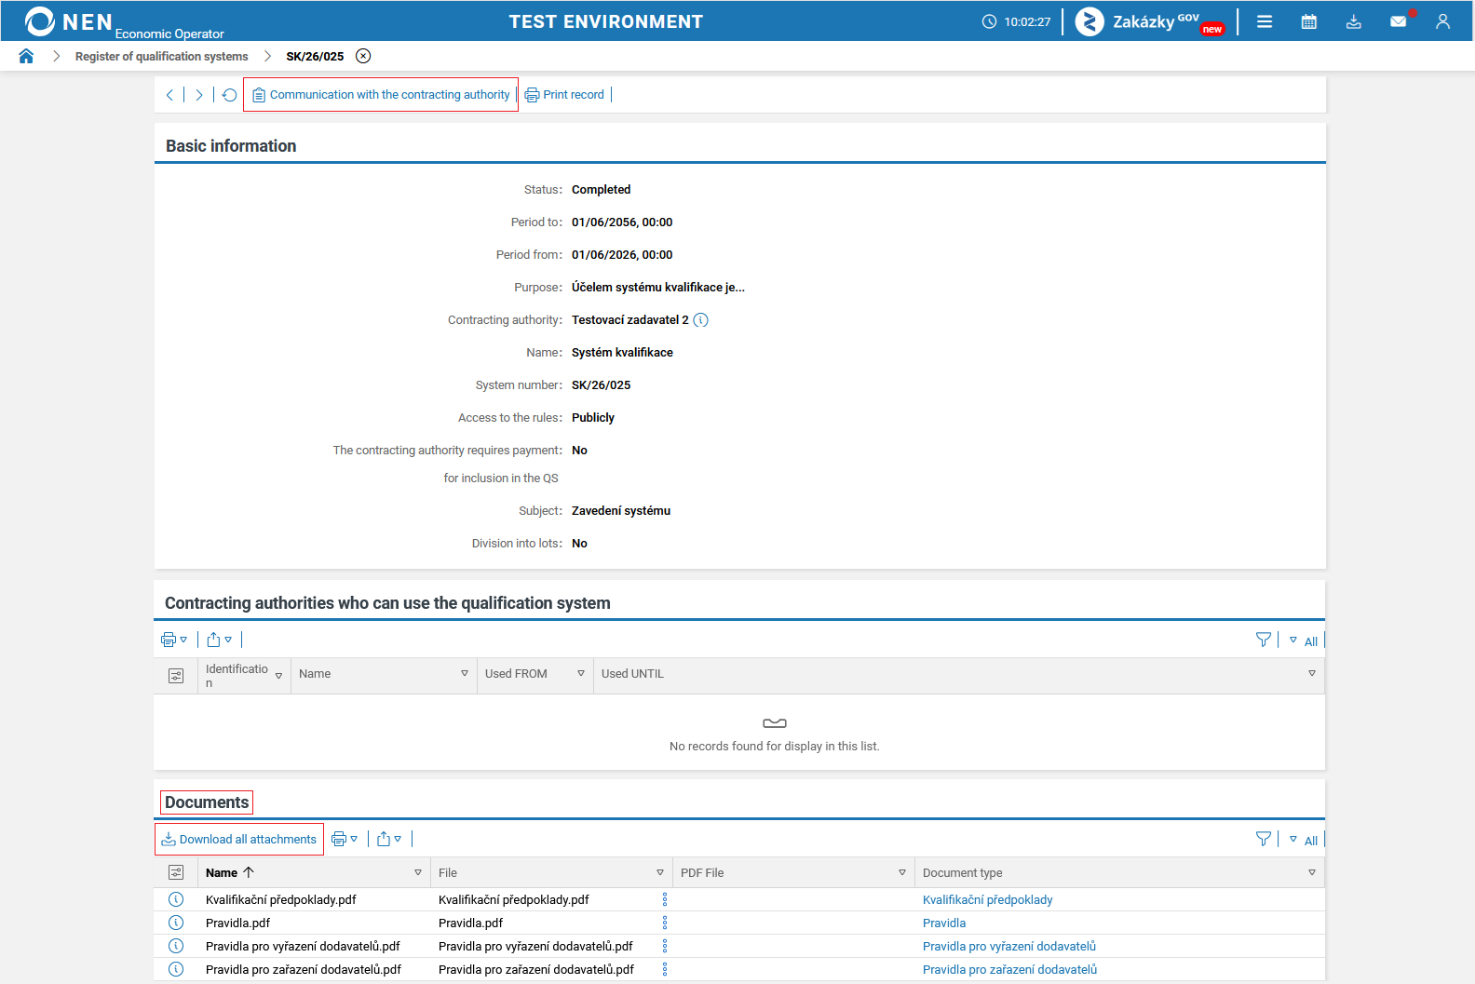Open Communication with the contracting authority
The image size is (1475, 984).
pyautogui.click(x=381, y=95)
